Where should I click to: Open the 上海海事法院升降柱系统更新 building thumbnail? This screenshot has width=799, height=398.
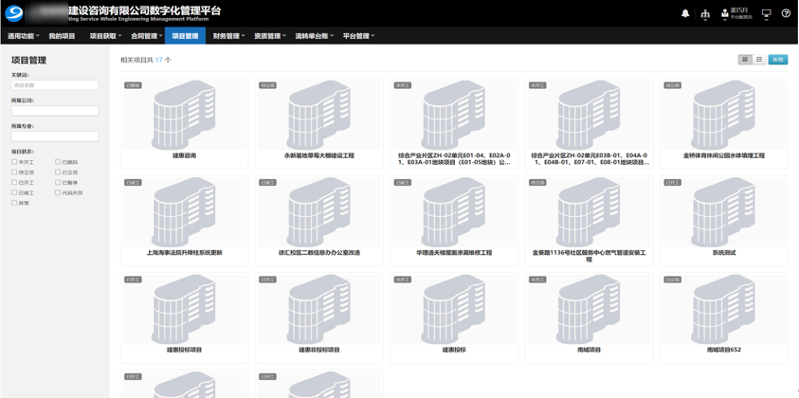click(184, 212)
